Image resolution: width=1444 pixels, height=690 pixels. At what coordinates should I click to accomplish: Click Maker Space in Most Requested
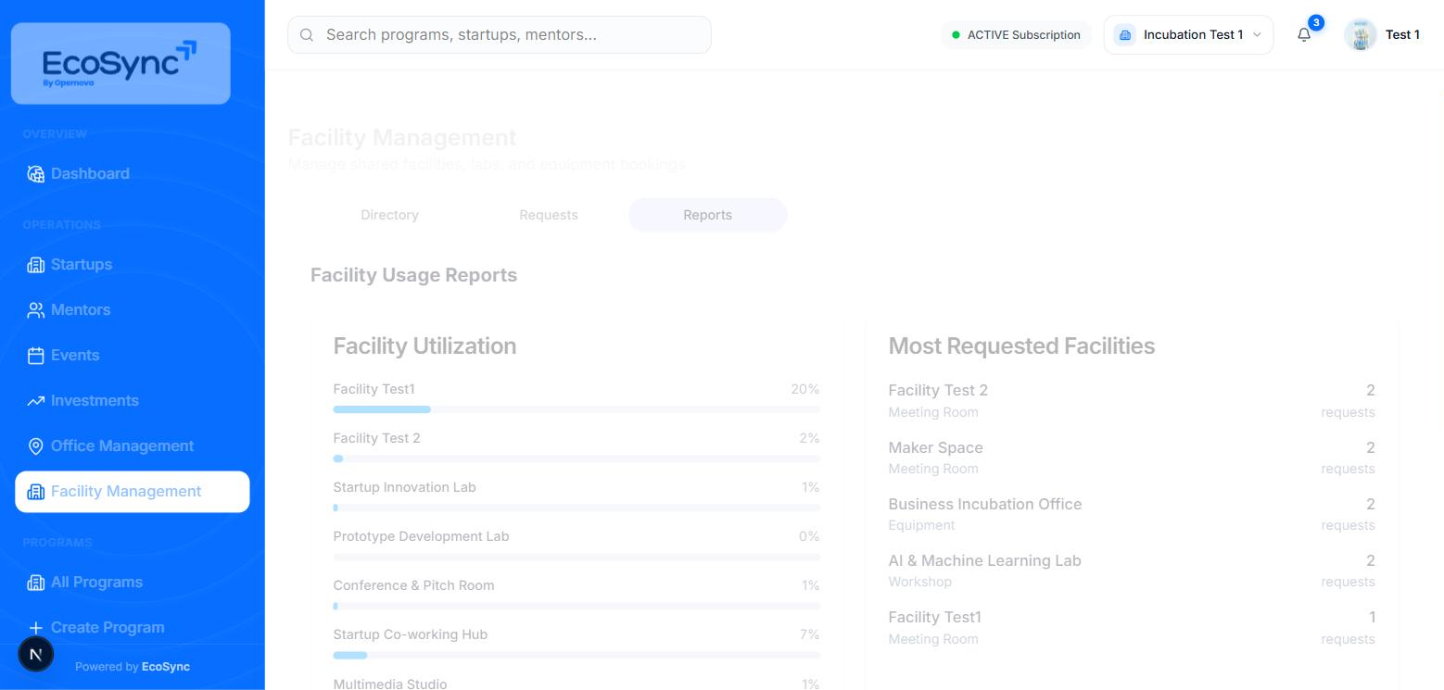935,448
